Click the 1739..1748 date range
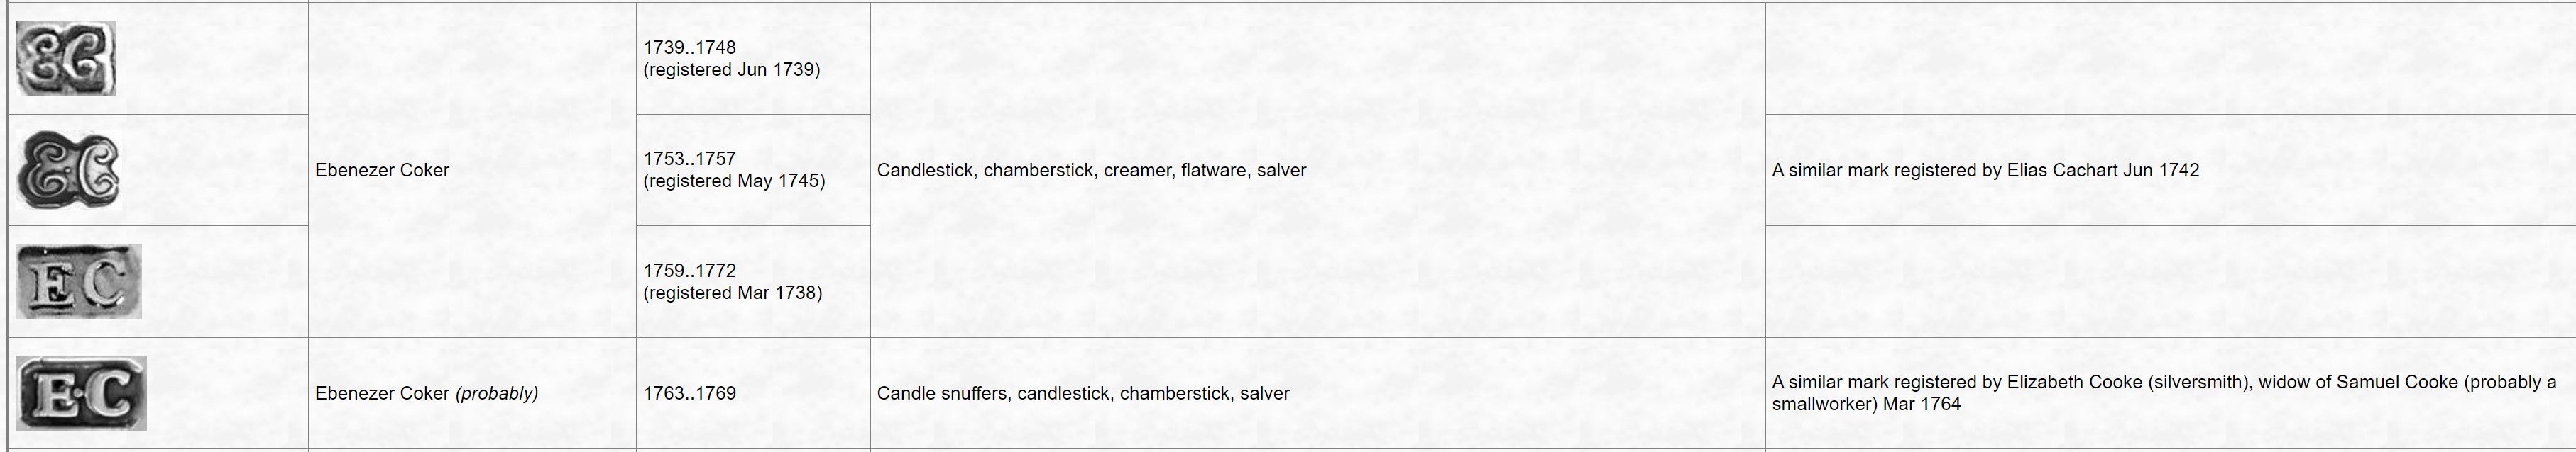This screenshot has height=452, width=2576. pos(690,48)
